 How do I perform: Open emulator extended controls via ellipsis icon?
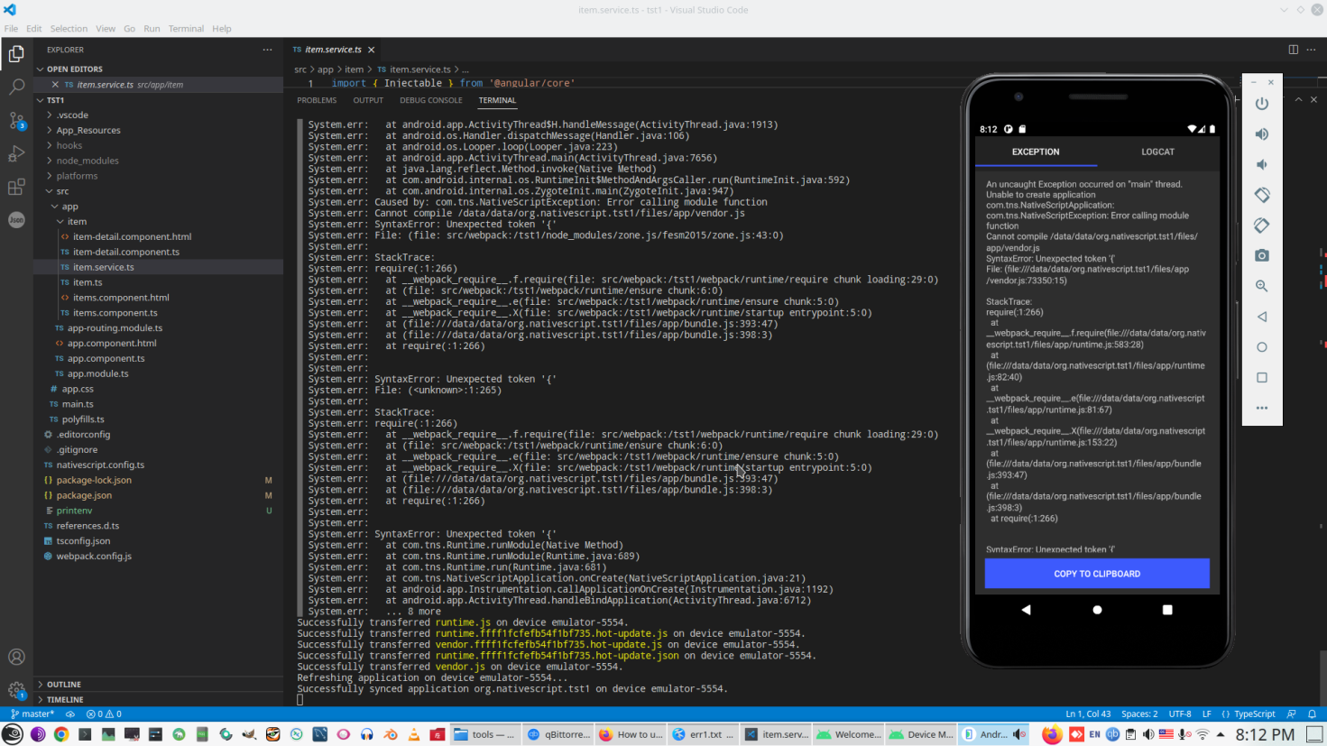(1262, 408)
